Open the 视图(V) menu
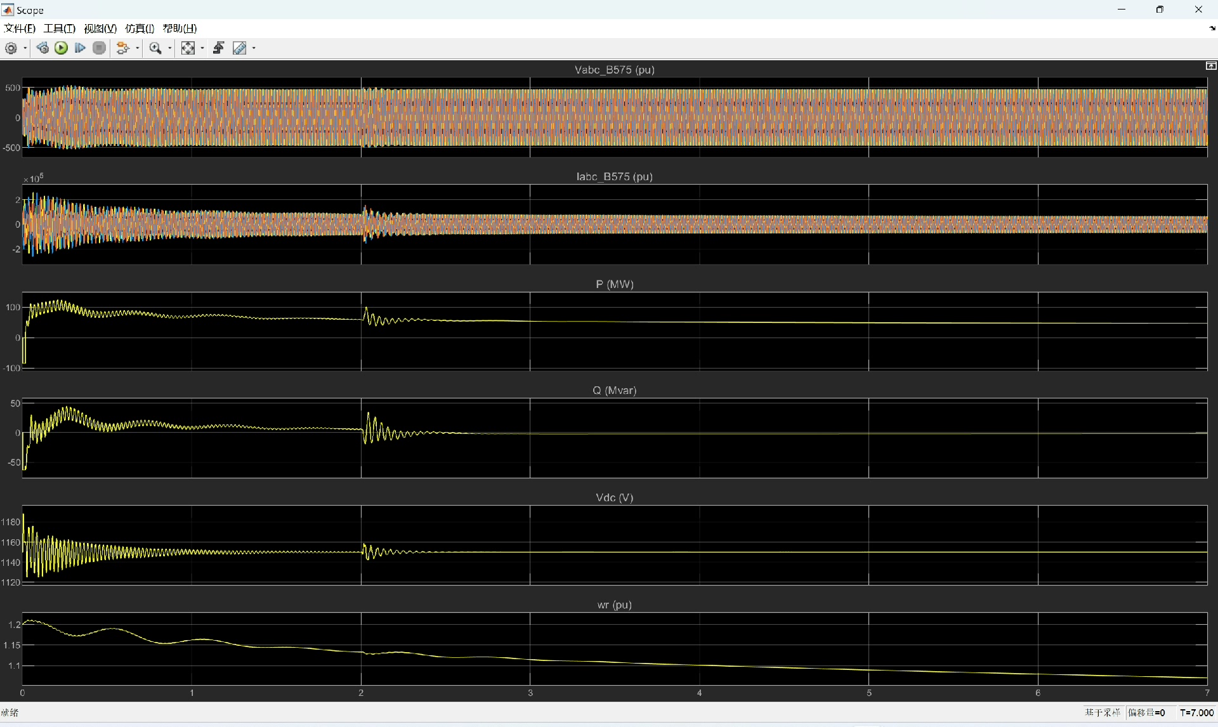The height and width of the screenshot is (727, 1218). click(x=100, y=29)
